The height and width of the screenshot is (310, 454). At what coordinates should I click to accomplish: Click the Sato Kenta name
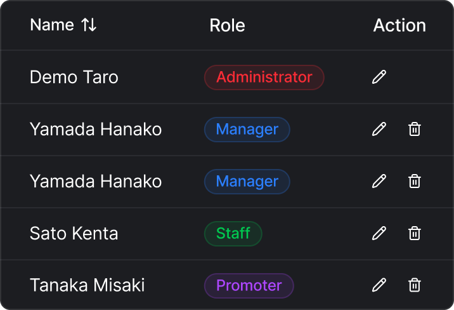74,233
